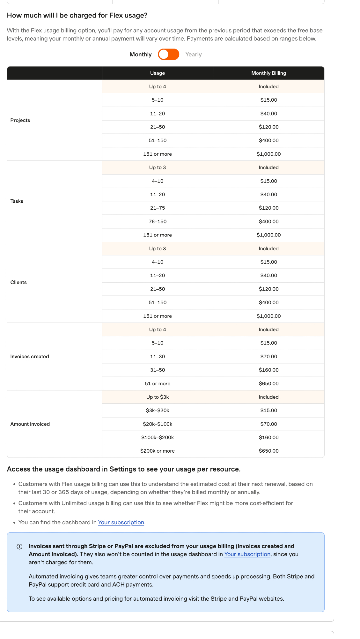Click the Usage column header
The width and height of the screenshot is (360, 639).
point(158,73)
